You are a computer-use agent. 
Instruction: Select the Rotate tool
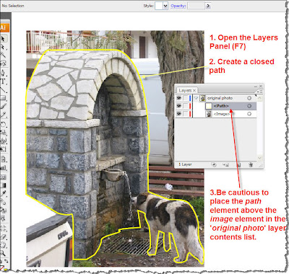(3, 125)
